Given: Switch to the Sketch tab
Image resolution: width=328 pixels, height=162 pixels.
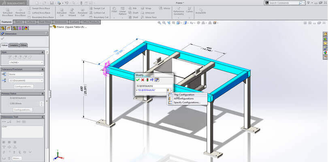Looking at the screenshot, I should coord(19,22).
